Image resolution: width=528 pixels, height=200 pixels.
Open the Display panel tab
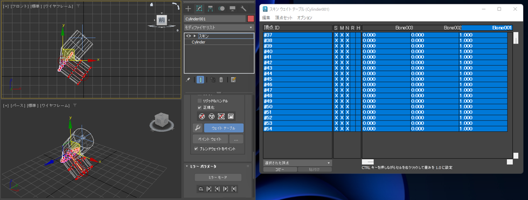tap(232, 9)
